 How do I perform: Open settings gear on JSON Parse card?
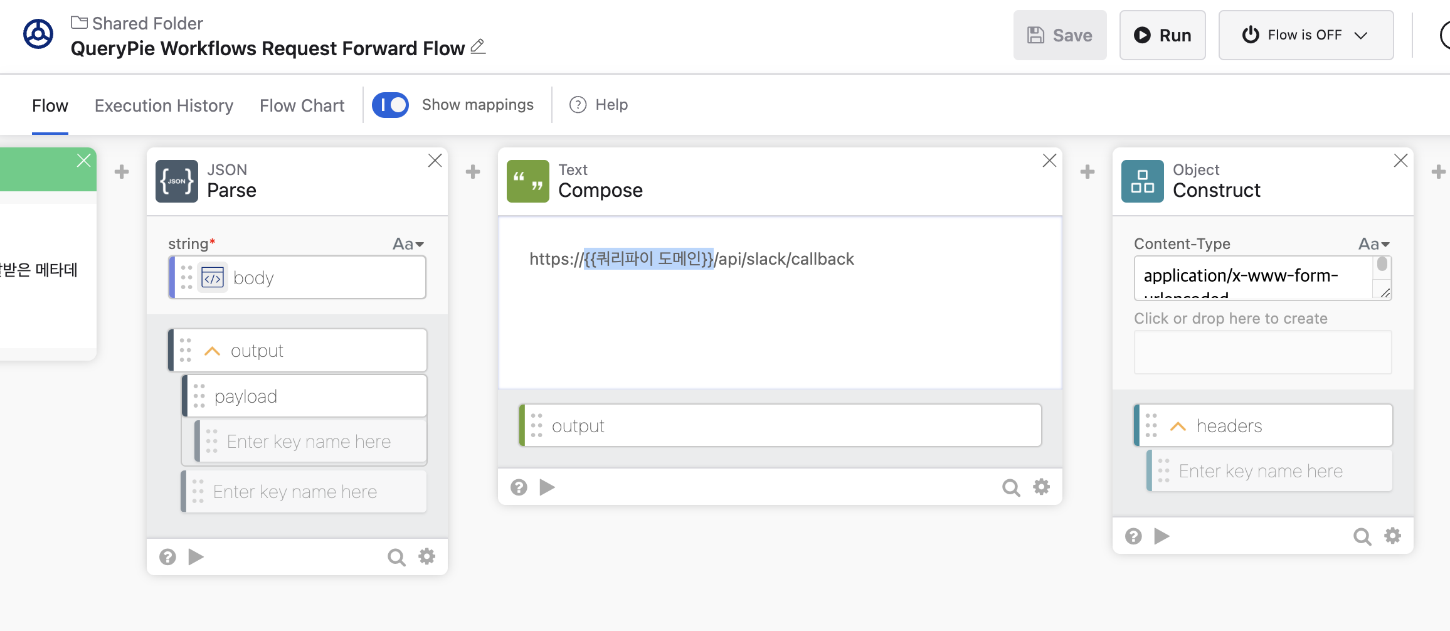tap(427, 556)
